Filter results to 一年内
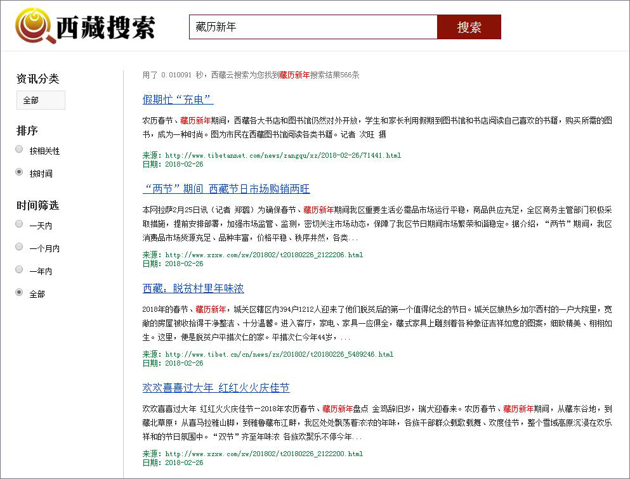The image size is (630, 479). pos(19,270)
